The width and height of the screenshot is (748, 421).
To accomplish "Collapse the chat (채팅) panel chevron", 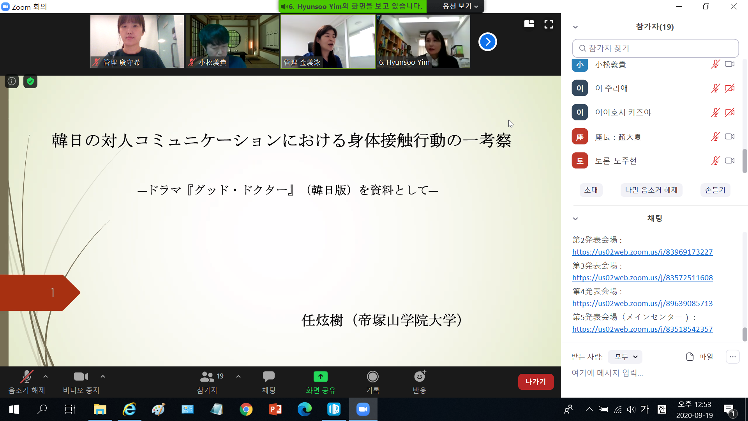I will (575, 219).
